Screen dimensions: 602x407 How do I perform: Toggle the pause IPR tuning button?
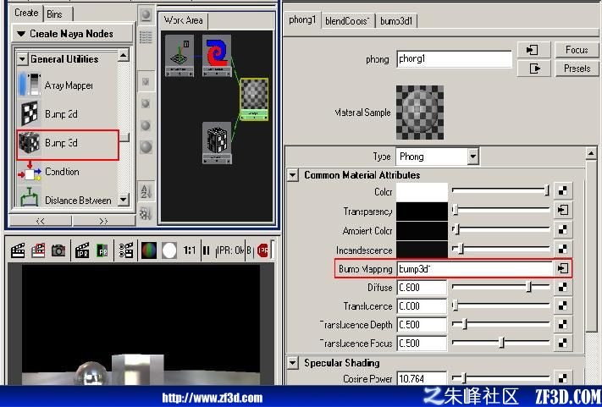tap(206, 250)
